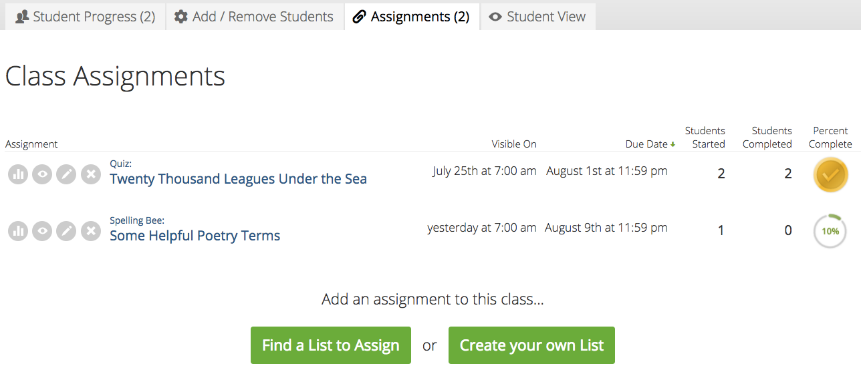
Task: View stats for Some Helpful Poetry Terms
Action: 18,231
